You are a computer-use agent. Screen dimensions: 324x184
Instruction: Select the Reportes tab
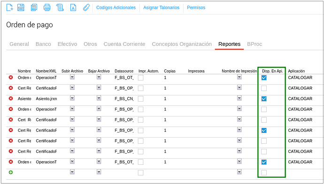[x=229, y=44]
